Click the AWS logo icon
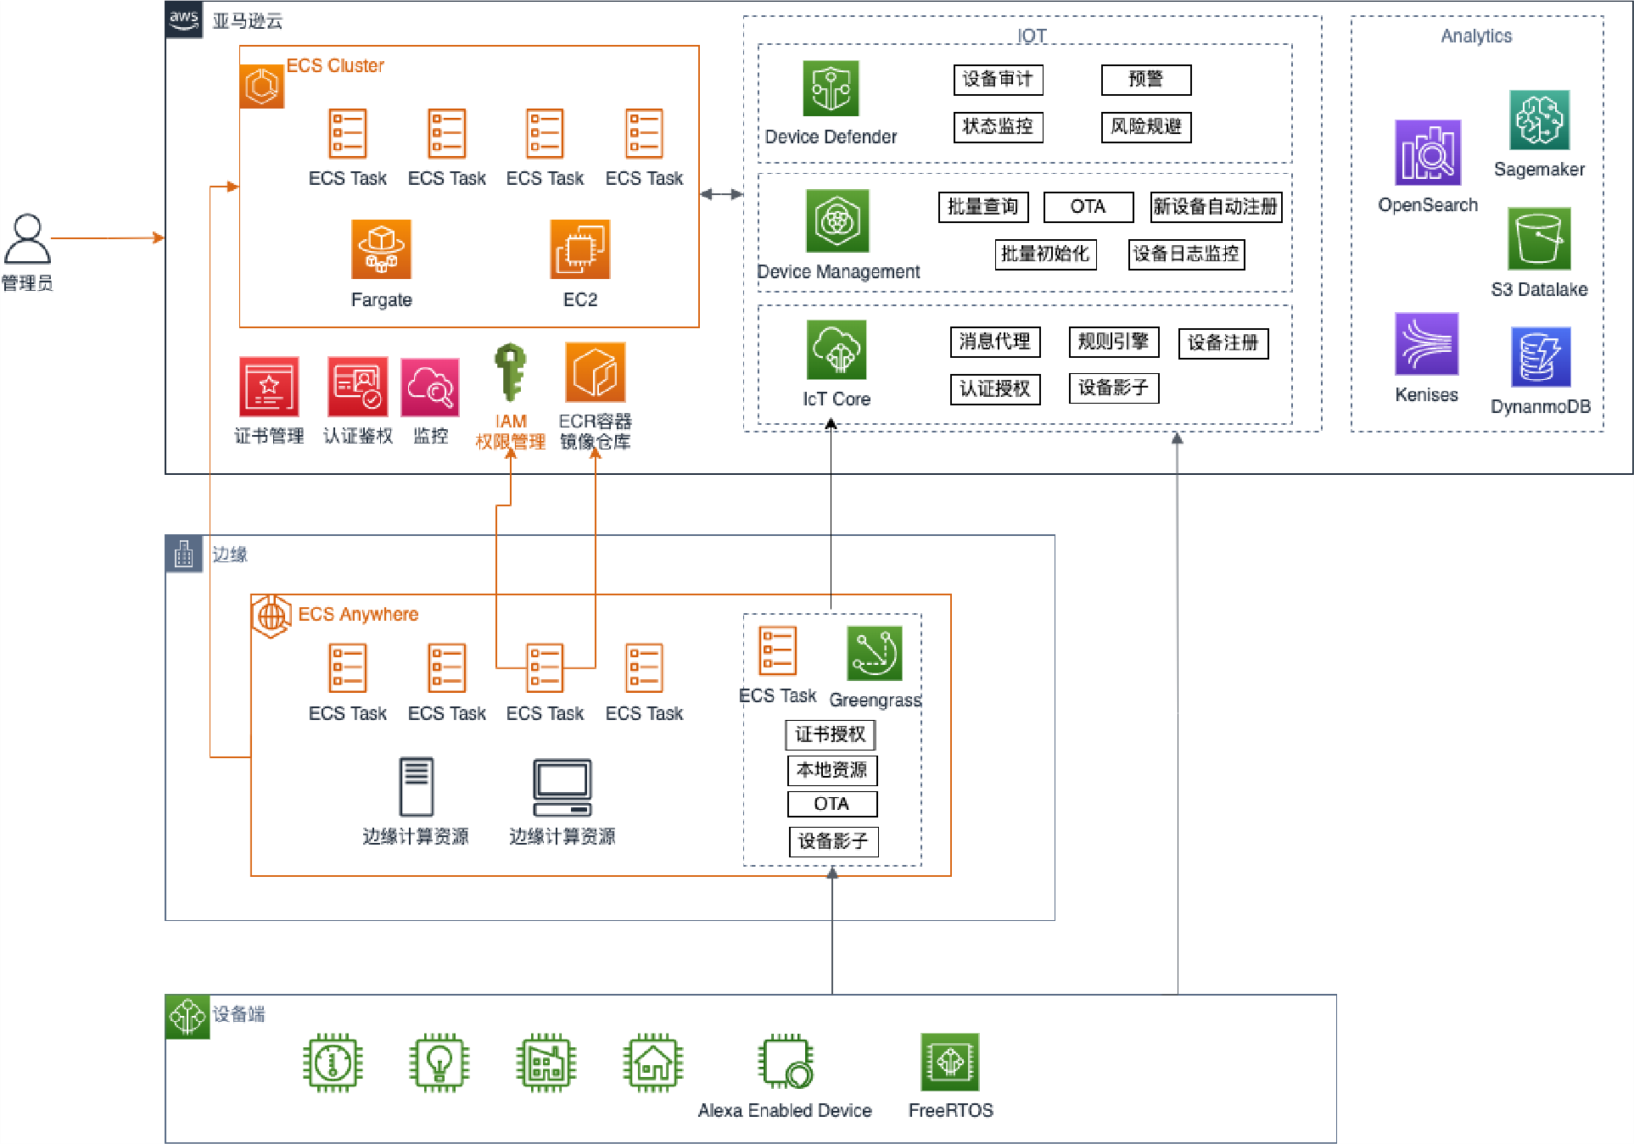 184,19
